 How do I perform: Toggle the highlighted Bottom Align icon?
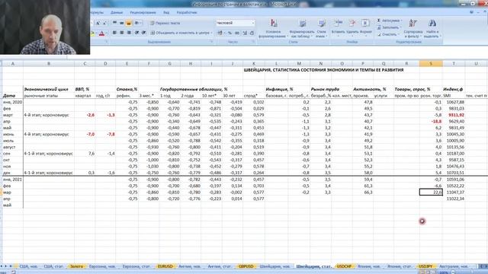pos(129,23)
